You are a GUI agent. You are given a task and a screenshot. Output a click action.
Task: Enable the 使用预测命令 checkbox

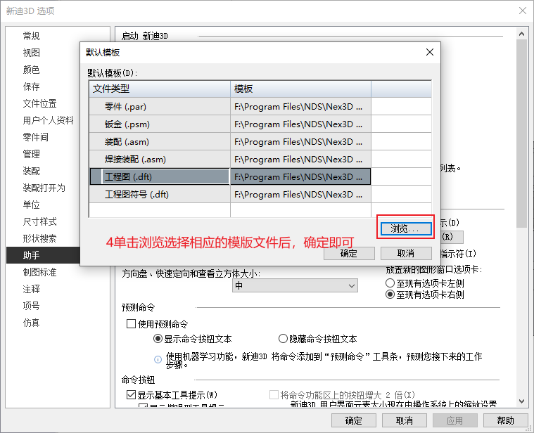[131, 324]
